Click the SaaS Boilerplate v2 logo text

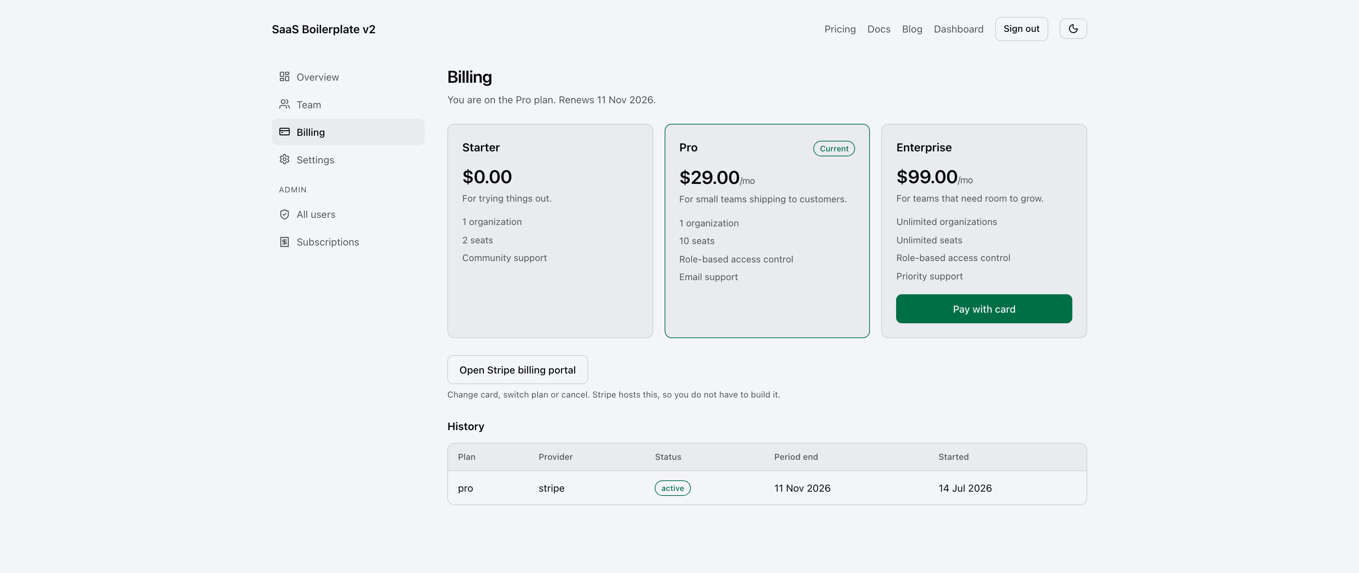pyautogui.click(x=323, y=29)
